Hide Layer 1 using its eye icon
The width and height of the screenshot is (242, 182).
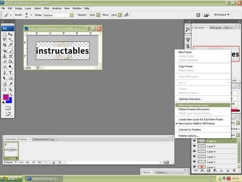pyautogui.click(x=194, y=167)
